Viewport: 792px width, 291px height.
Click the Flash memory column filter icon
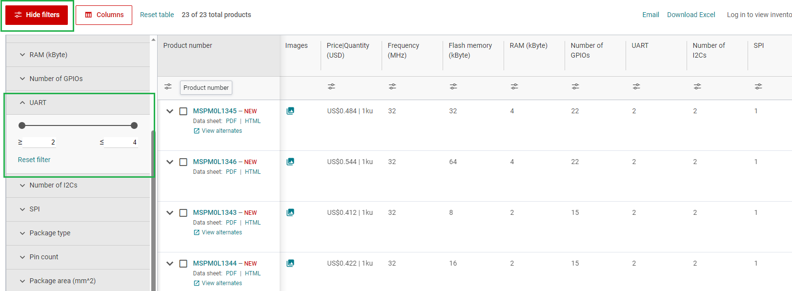coord(453,86)
